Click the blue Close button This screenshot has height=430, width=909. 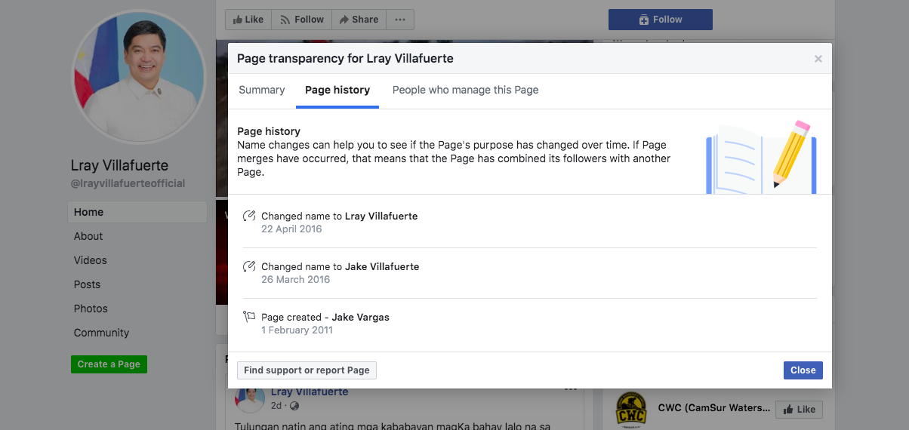(803, 370)
